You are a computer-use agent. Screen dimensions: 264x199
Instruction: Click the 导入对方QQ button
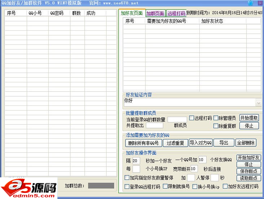coord(201,143)
